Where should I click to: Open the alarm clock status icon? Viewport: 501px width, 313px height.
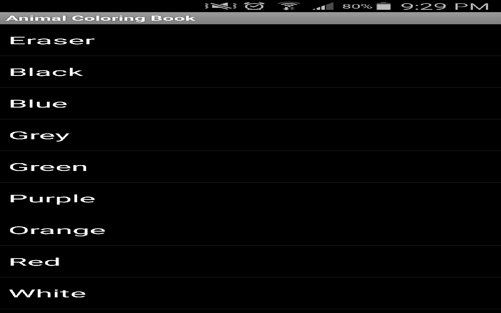click(x=254, y=6)
